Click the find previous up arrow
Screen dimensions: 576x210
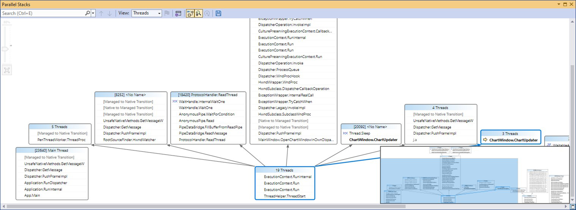tap(101, 13)
